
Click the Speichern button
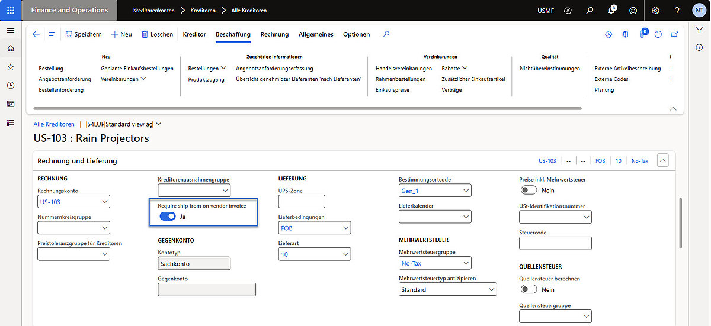click(84, 34)
